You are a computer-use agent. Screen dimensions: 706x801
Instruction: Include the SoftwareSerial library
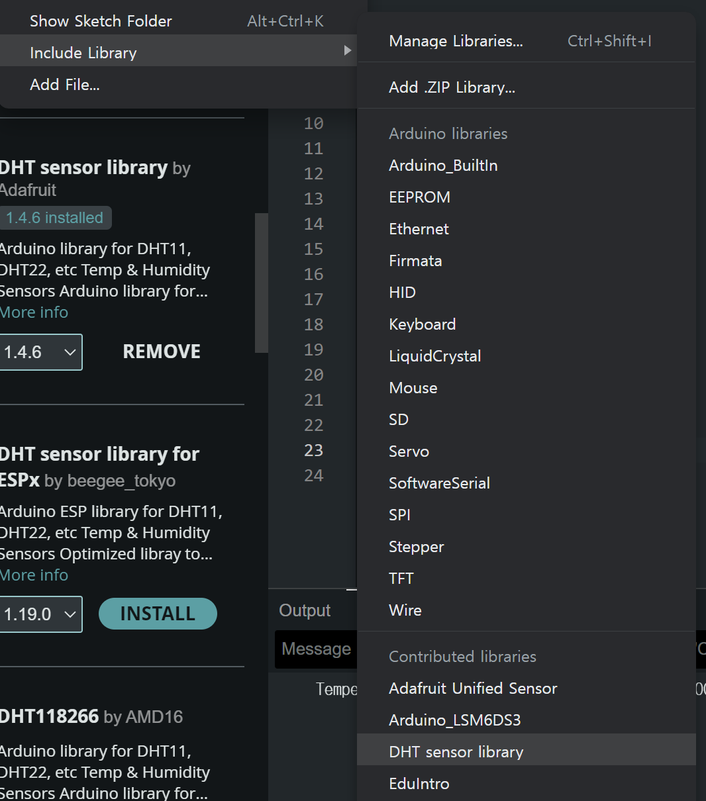tap(526, 483)
